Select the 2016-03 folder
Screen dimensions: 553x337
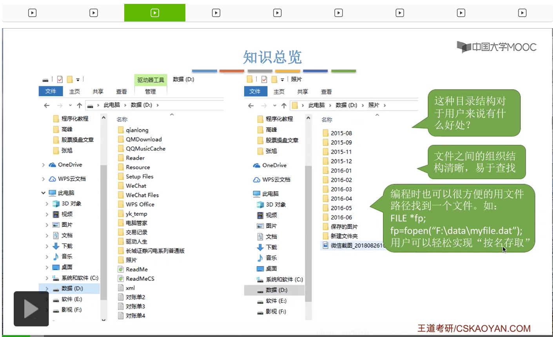click(x=337, y=189)
